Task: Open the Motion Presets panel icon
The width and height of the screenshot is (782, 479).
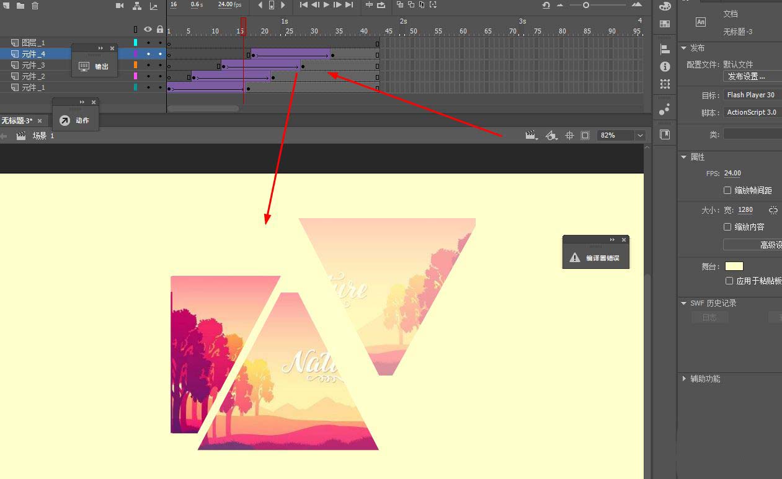Action: (x=665, y=109)
